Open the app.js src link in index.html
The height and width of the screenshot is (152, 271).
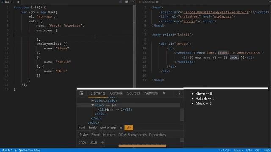(x=189, y=21)
